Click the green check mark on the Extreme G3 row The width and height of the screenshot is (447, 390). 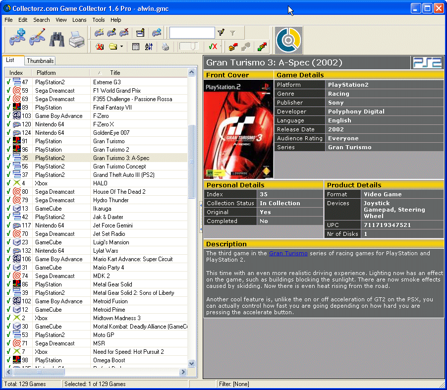tap(8, 82)
